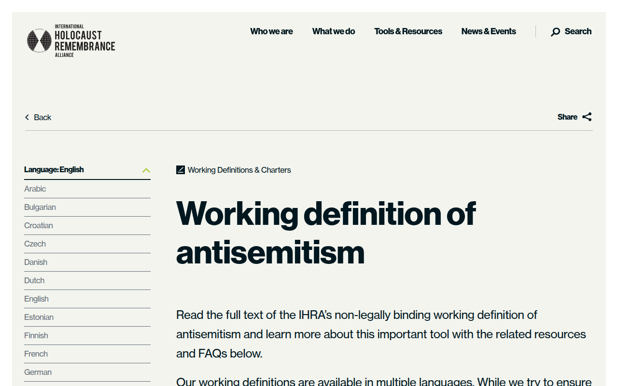This screenshot has width=618, height=386.
Task: Click the Working definition of antisemitism heading
Action: click(326, 233)
